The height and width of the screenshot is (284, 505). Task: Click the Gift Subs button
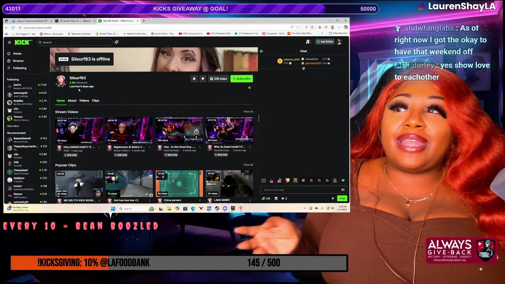pyautogui.click(x=218, y=79)
